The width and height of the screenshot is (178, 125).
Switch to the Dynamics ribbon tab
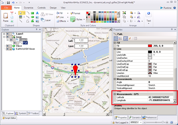tap(29, 8)
